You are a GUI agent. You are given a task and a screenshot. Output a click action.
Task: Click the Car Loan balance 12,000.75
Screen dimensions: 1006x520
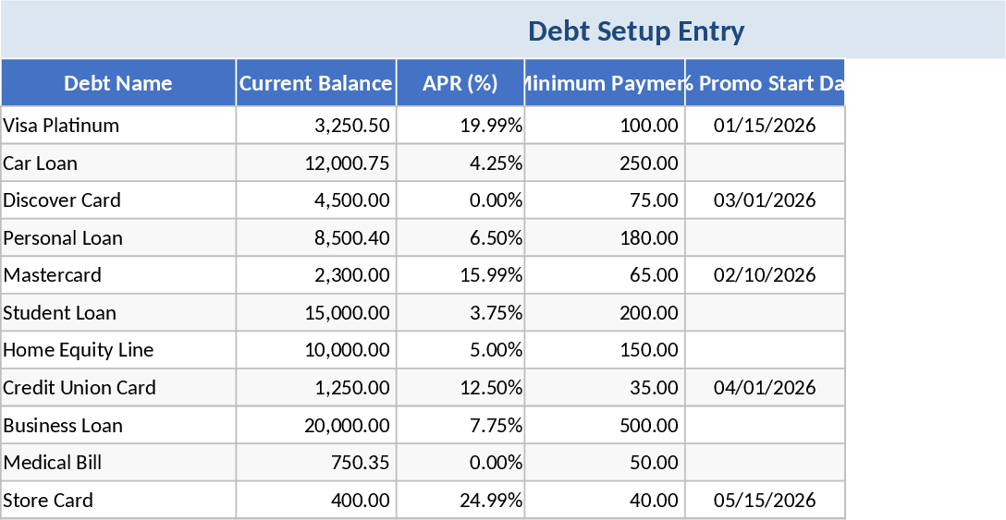[x=316, y=163]
